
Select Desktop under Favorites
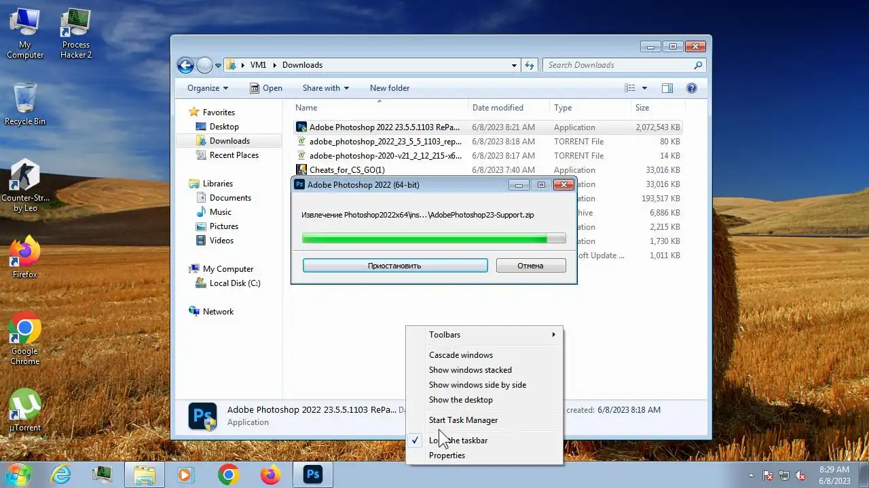tap(224, 127)
